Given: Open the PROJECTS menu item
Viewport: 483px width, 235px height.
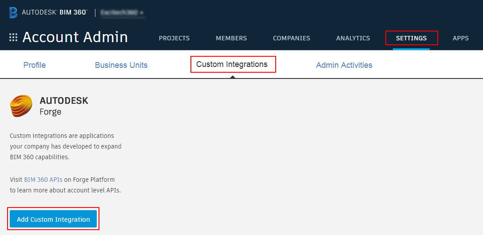Looking at the screenshot, I should (x=174, y=38).
